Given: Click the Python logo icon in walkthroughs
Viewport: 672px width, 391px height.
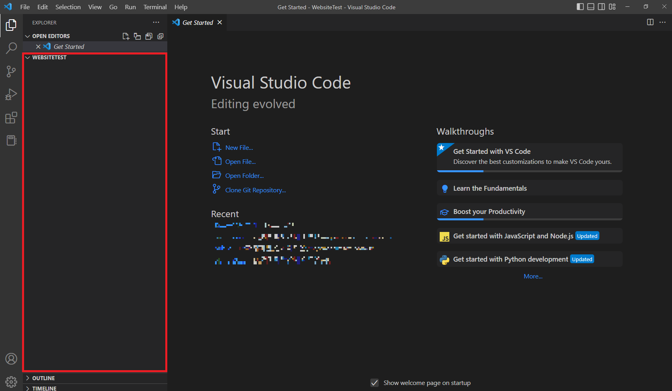Looking at the screenshot, I should [x=445, y=260].
